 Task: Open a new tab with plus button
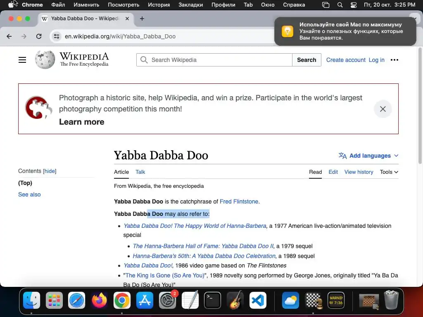tap(142, 19)
